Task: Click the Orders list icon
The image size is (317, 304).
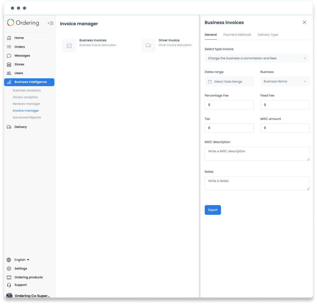Action: pos(9,47)
